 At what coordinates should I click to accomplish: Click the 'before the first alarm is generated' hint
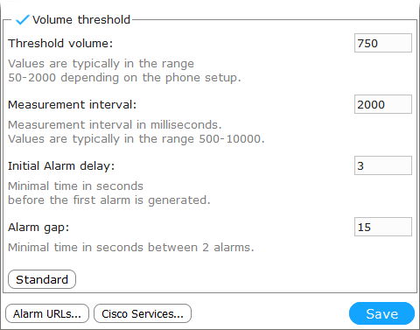[x=109, y=200]
